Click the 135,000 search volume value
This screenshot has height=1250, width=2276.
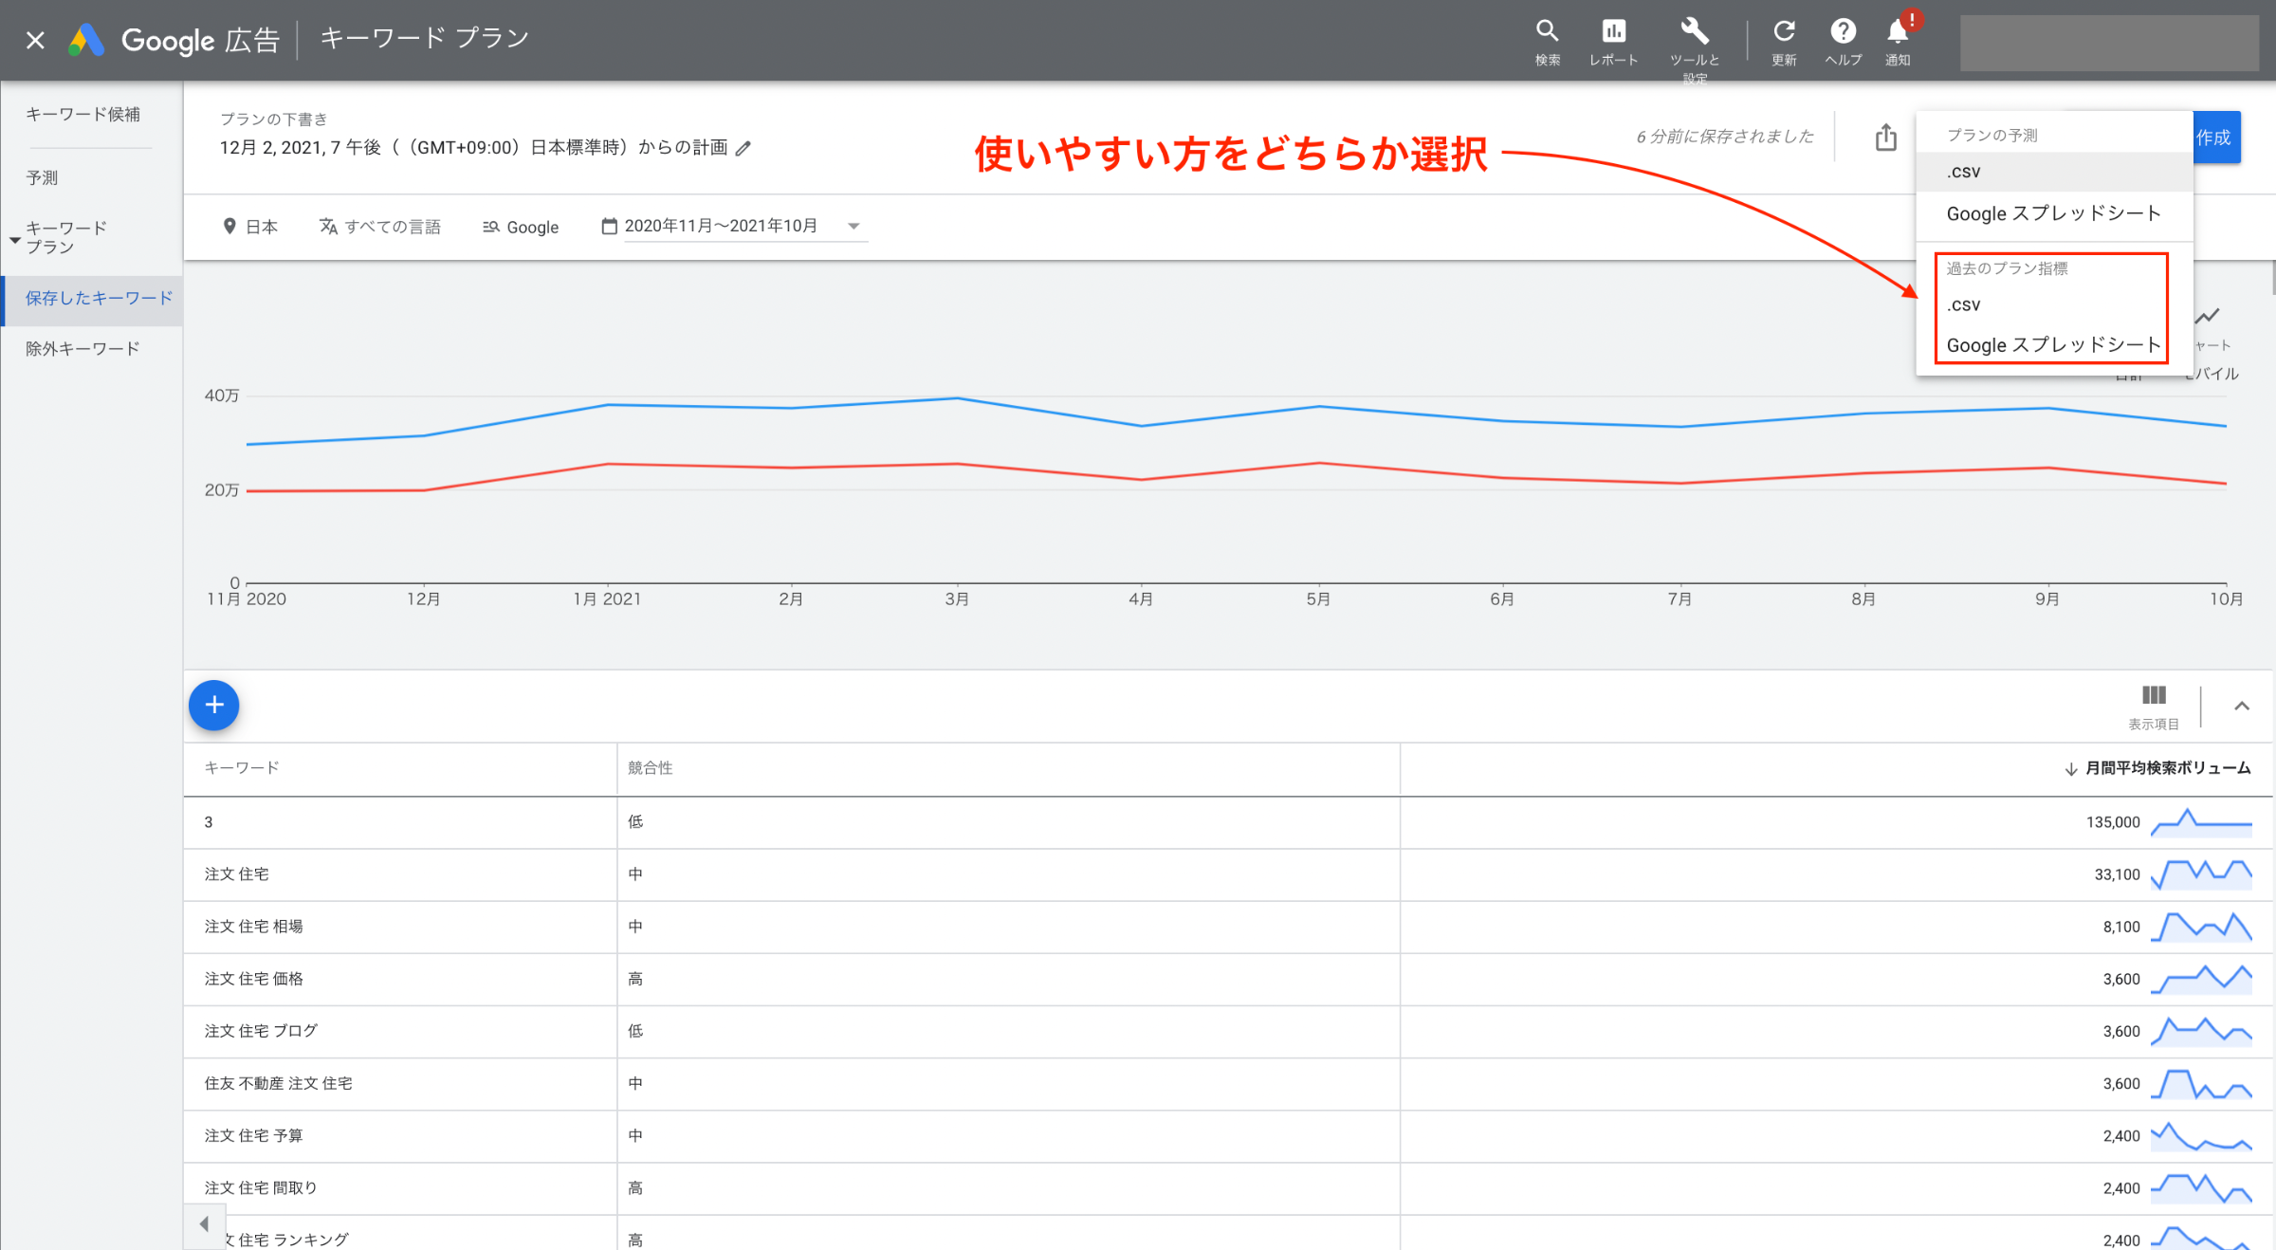coord(2113,822)
